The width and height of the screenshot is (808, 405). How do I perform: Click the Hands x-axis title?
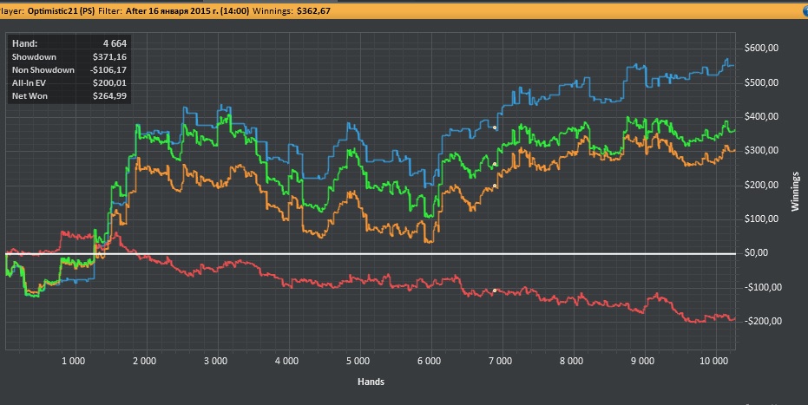click(x=371, y=382)
